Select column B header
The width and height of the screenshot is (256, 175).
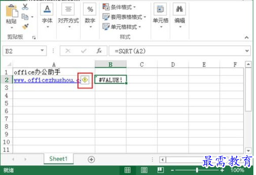tap(111, 64)
